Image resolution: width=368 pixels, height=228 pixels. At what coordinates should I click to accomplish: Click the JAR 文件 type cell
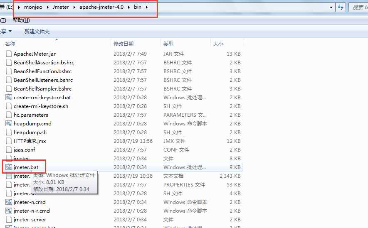[174, 54]
